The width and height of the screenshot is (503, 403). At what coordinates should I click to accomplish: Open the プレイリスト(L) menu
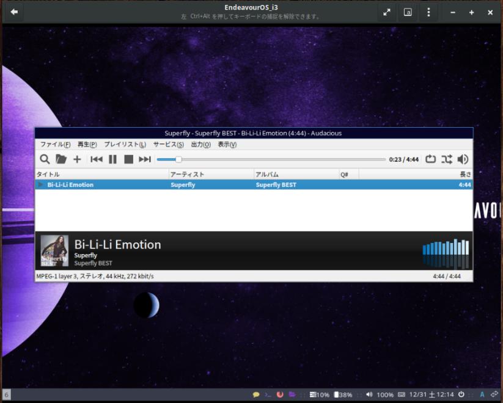[x=125, y=144]
